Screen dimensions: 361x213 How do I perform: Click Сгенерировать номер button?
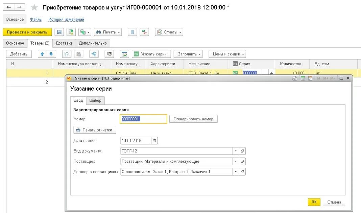click(193, 119)
